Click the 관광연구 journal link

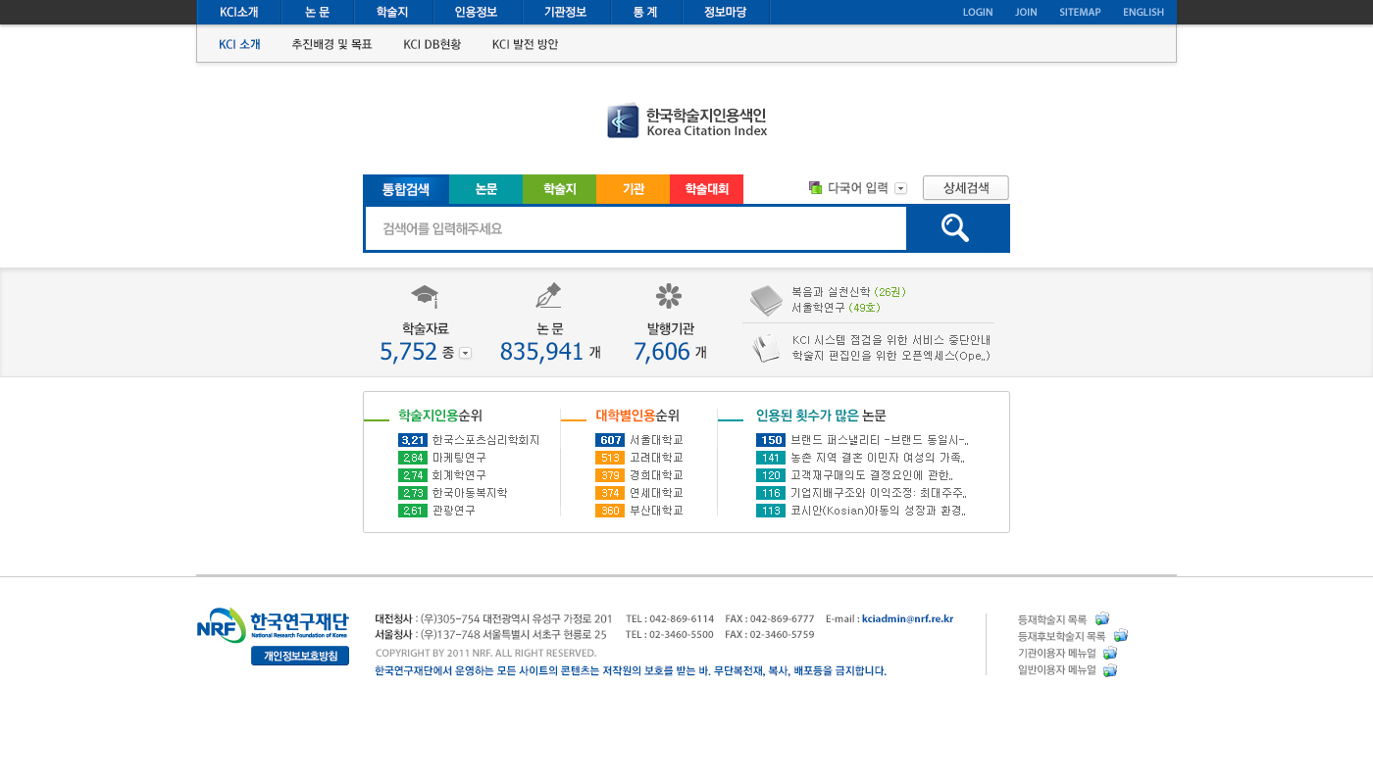(x=453, y=511)
